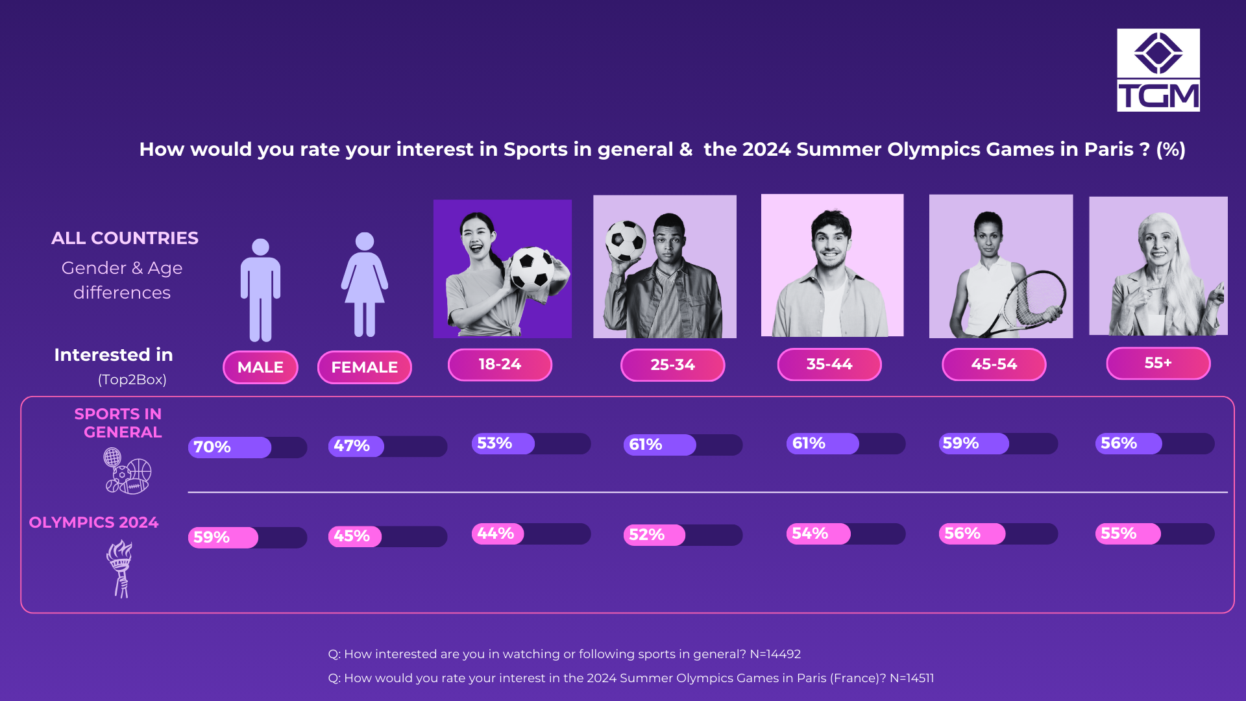Click the female figure icon
The height and width of the screenshot is (701, 1246).
365,286
